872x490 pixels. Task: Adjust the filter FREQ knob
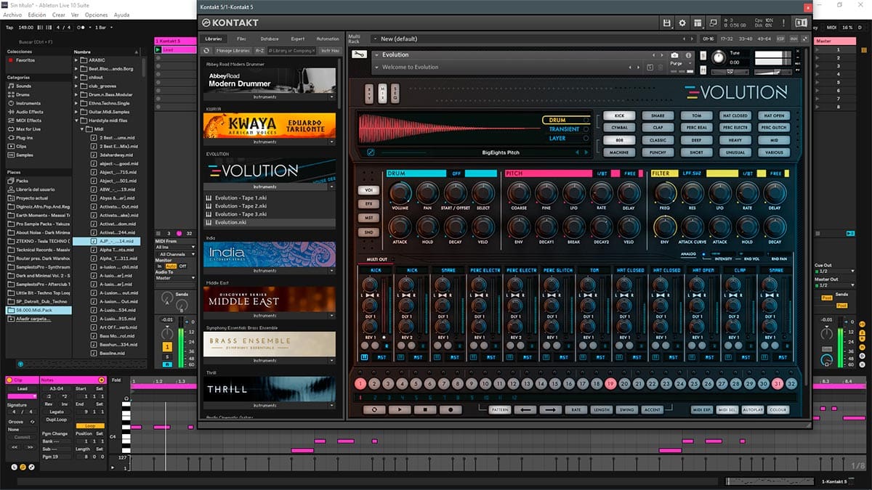click(665, 192)
